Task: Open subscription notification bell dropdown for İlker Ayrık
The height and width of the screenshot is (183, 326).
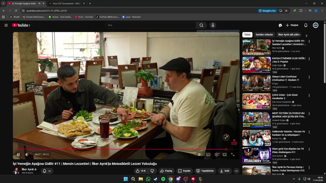Action: coord(47,171)
